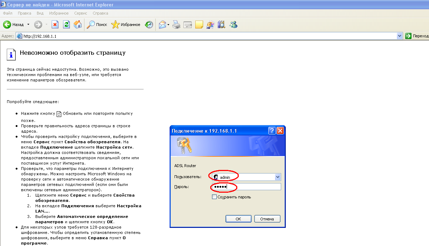Click the keys icon in dialog banner

tap(184, 145)
